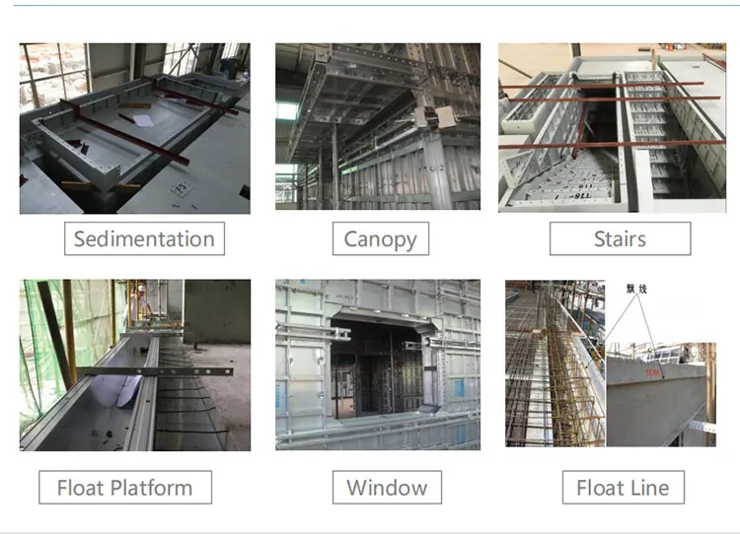
Task: Click the Canopy label box
Action: 381,239
